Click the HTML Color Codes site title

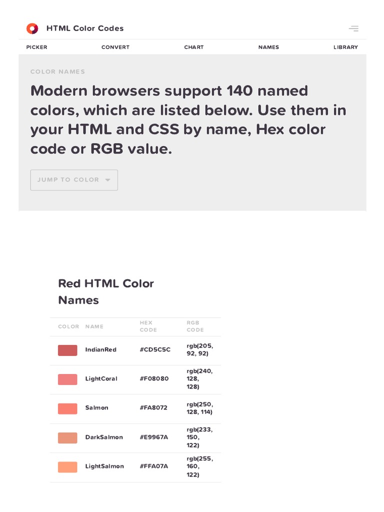click(85, 28)
